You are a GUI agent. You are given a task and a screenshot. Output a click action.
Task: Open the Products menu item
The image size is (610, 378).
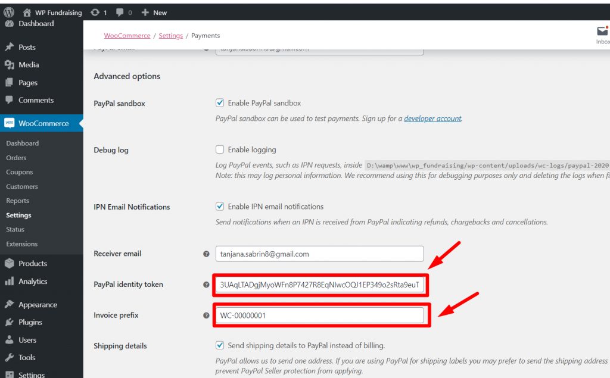coord(33,263)
